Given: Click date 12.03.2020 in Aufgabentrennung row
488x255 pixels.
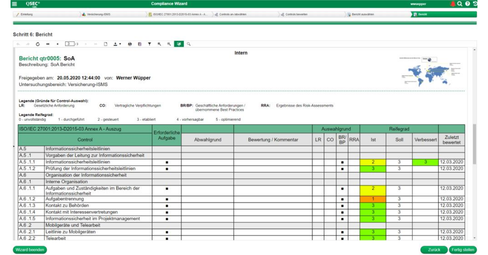Looking at the screenshot, I should 451,199.
